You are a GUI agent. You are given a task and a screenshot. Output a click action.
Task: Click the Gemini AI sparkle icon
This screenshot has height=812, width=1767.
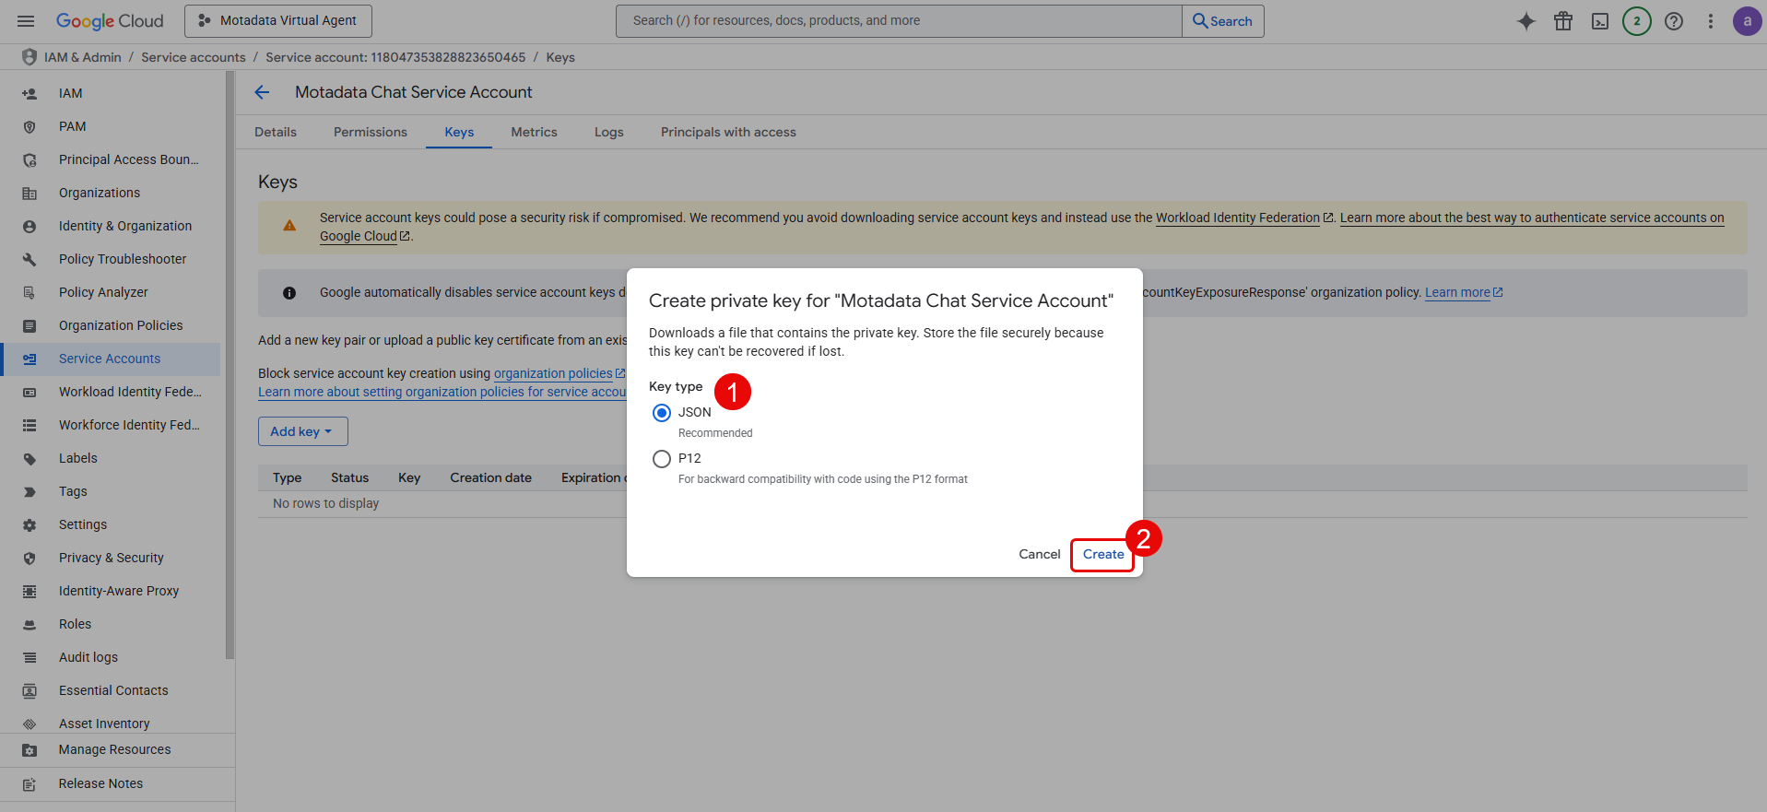tap(1526, 21)
